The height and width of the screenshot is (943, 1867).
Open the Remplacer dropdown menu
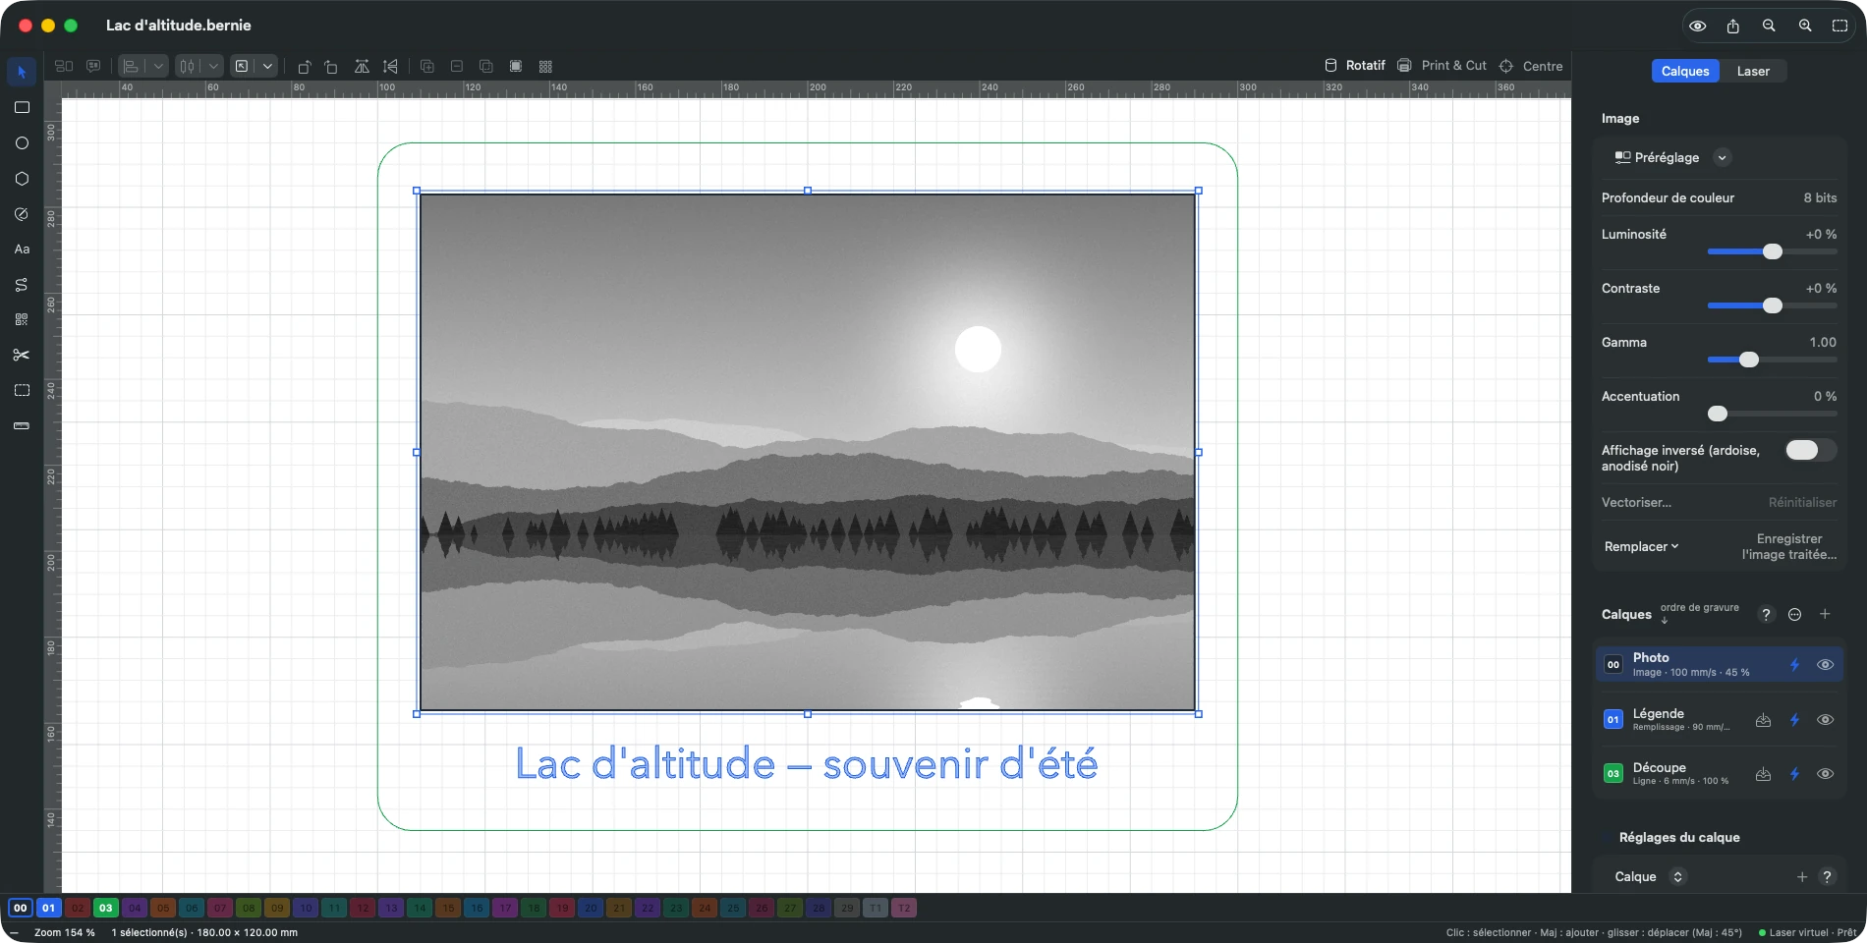(x=1641, y=546)
